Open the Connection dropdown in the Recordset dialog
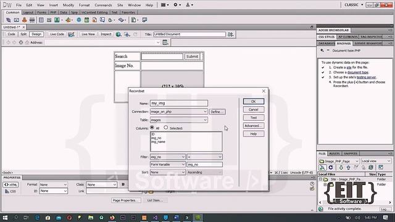395x222 pixels. click(178, 112)
